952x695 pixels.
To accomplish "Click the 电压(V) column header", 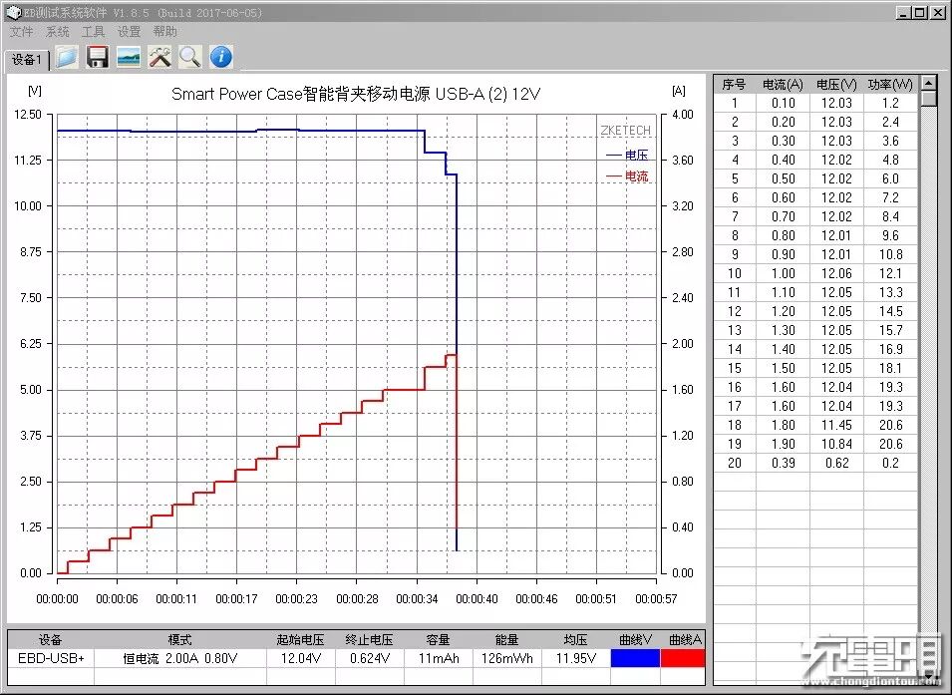I will pos(836,85).
